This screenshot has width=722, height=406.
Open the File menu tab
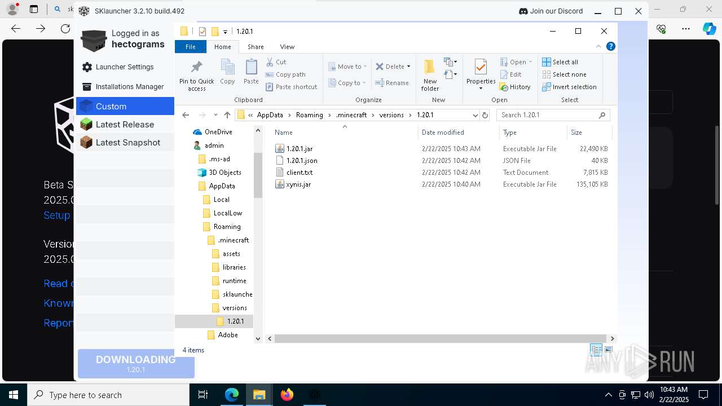point(191,47)
